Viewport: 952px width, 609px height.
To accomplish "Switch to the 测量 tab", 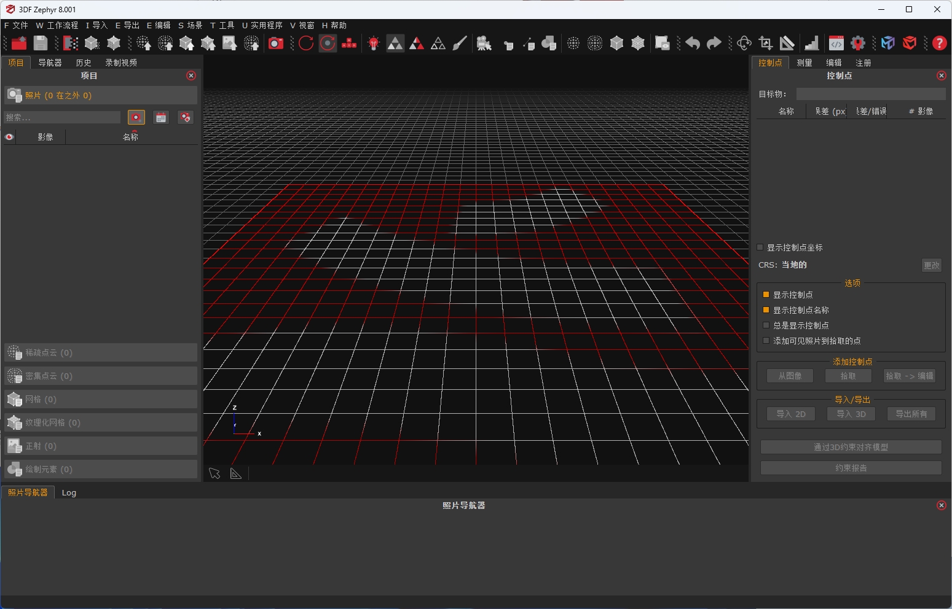I will coord(804,63).
